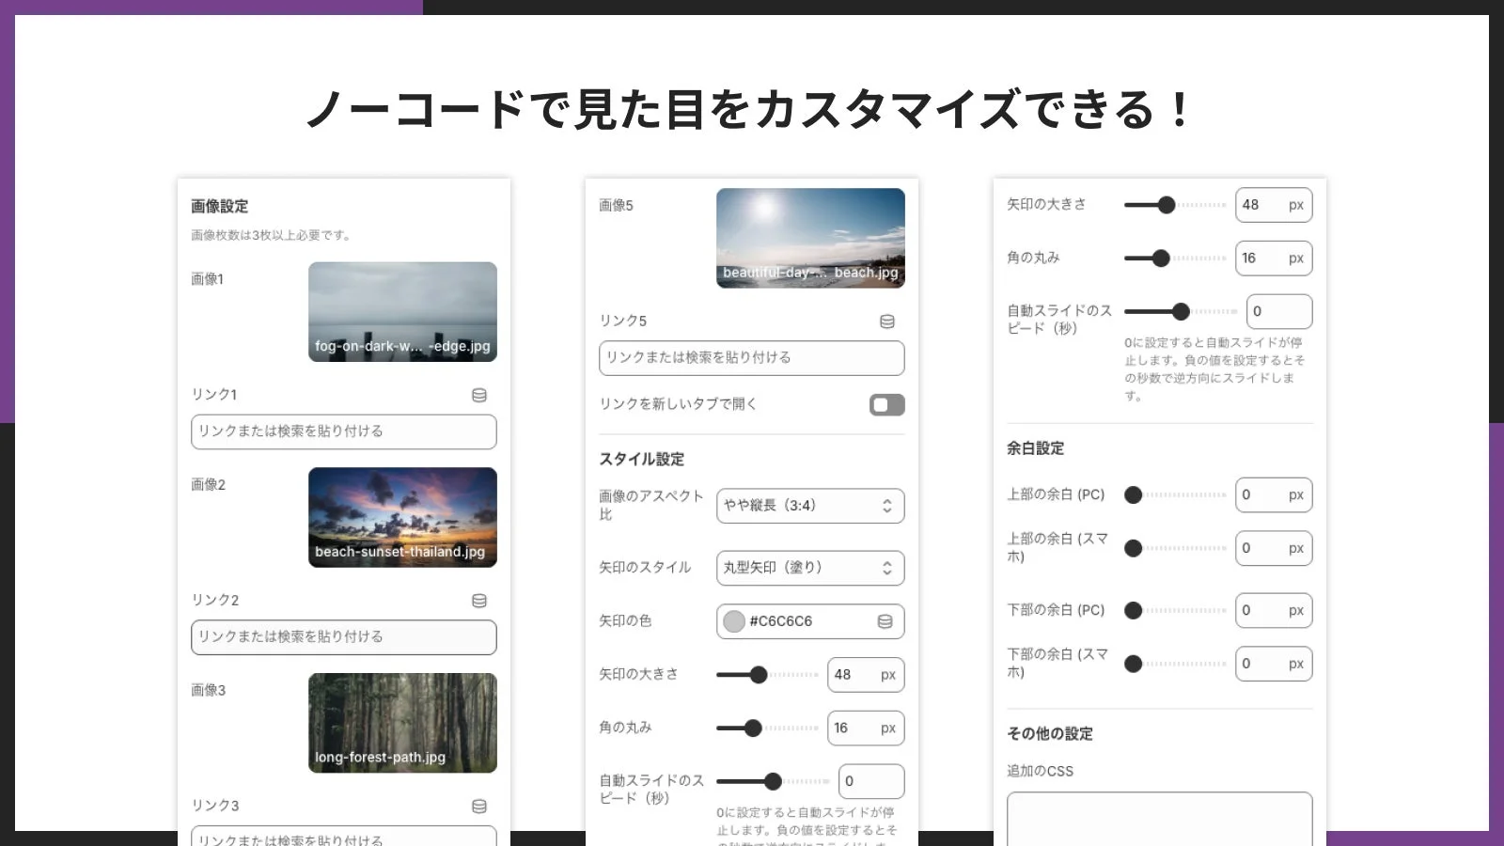Select the beach-sunset-thailand.jpg thumbnail
1504x846 pixels.
(x=402, y=517)
